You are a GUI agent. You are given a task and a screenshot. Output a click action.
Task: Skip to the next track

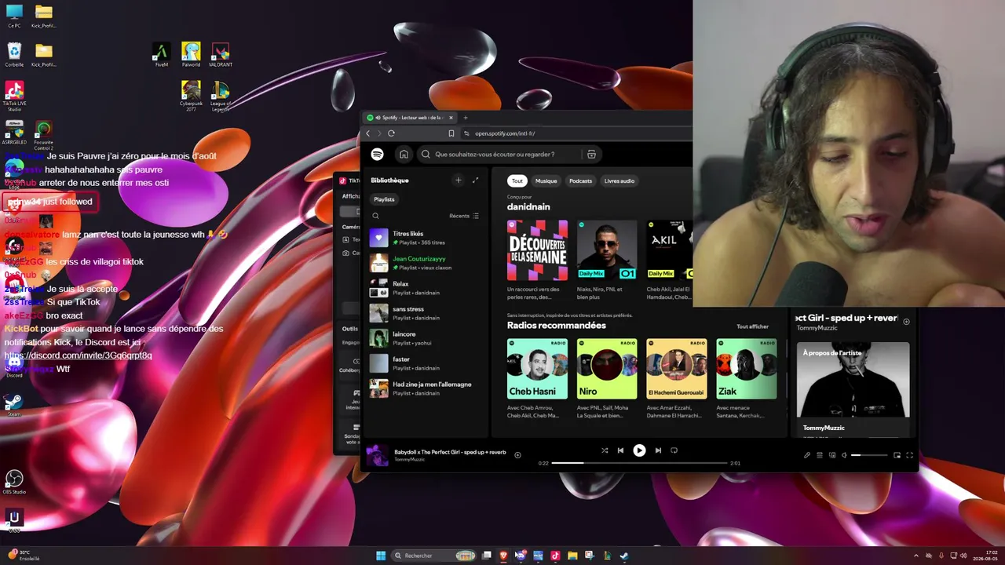pyautogui.click(x=658, y=450)
